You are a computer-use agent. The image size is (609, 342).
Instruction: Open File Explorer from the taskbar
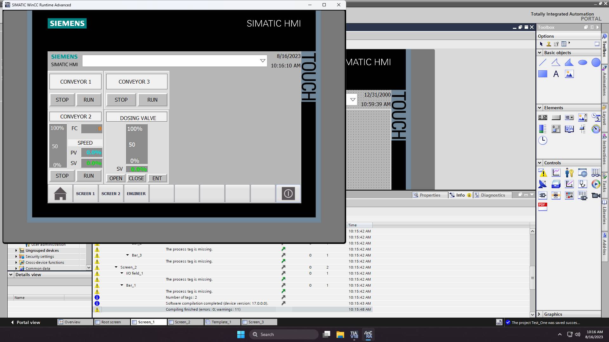point(340,334)
